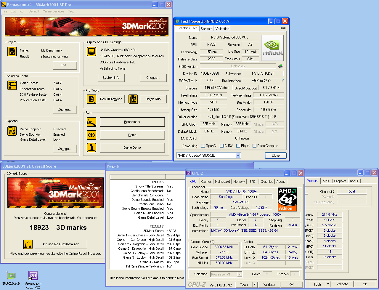The height and width of the screenshot is (290, 379).
Task: Enable the PhysX checkbox in GPU-Z
Action: 238,146
